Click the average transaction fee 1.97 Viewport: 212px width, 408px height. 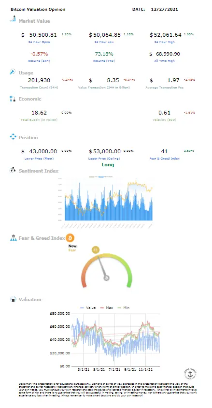tap(174, 80)
